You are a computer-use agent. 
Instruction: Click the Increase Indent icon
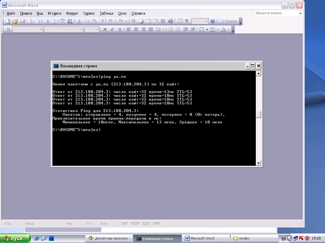pos(193,29)
